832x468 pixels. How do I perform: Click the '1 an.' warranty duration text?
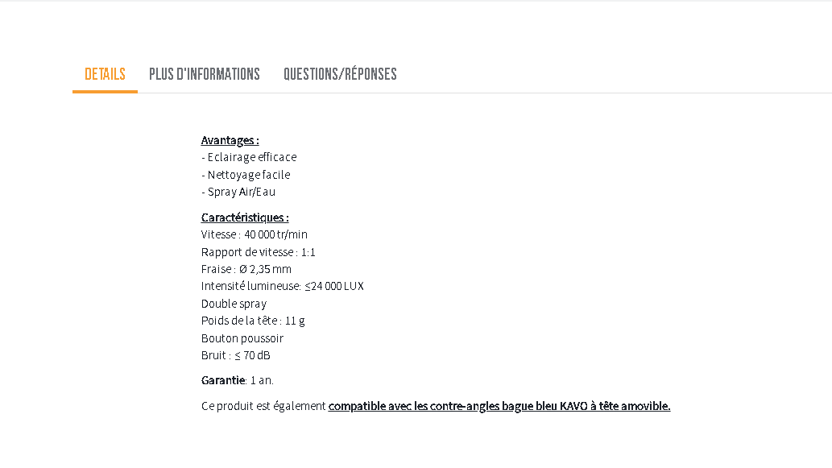263,380
